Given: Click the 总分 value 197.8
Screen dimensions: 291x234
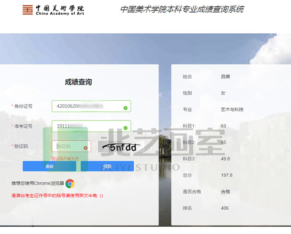Looking at the screenshot, I should tap(226, 175).
